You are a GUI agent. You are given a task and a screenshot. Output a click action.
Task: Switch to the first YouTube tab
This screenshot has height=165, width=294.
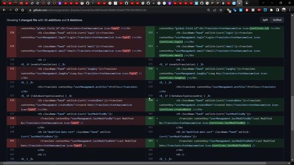tap(4, 3)
